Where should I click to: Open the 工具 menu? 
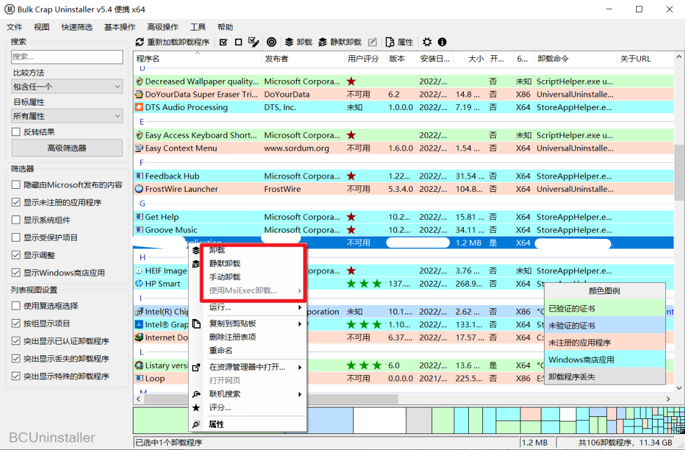coord(198,27)
